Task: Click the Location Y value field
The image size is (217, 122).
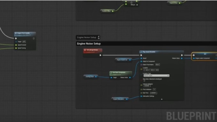Action: point(151,70)
